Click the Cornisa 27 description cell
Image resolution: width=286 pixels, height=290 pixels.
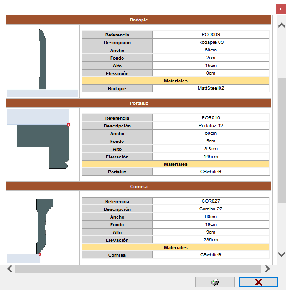[211, 209]
